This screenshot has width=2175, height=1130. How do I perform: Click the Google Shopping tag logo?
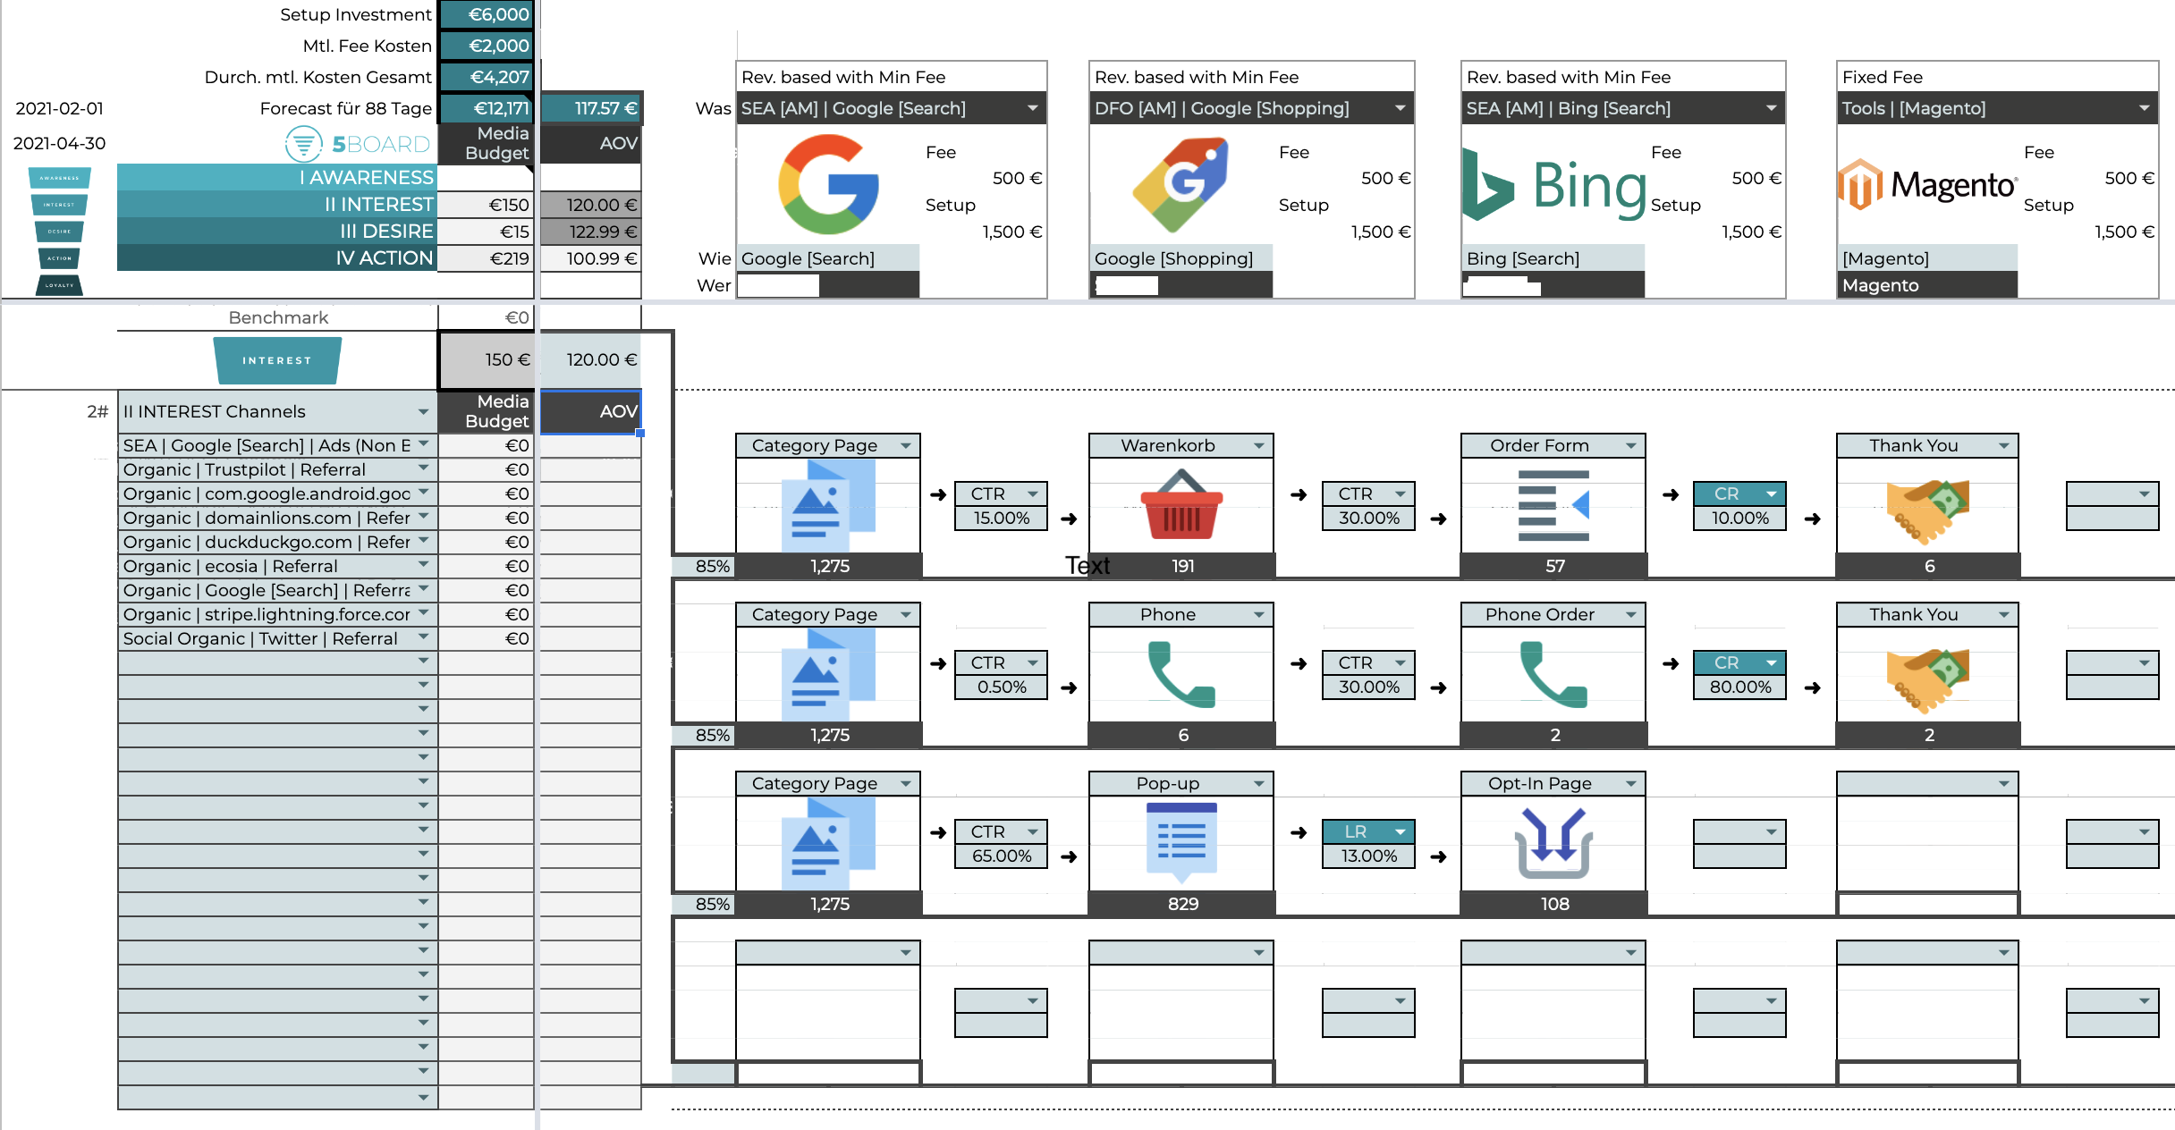[1181, 184]
